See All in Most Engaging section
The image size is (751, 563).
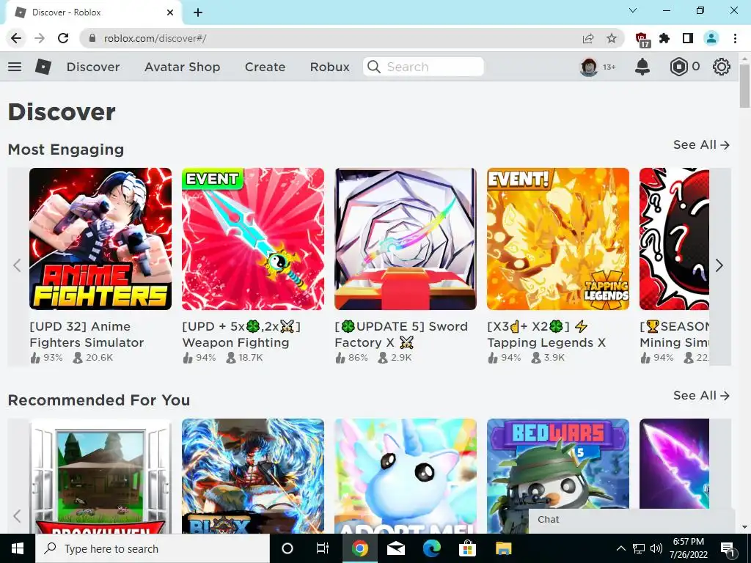(701, 144)
